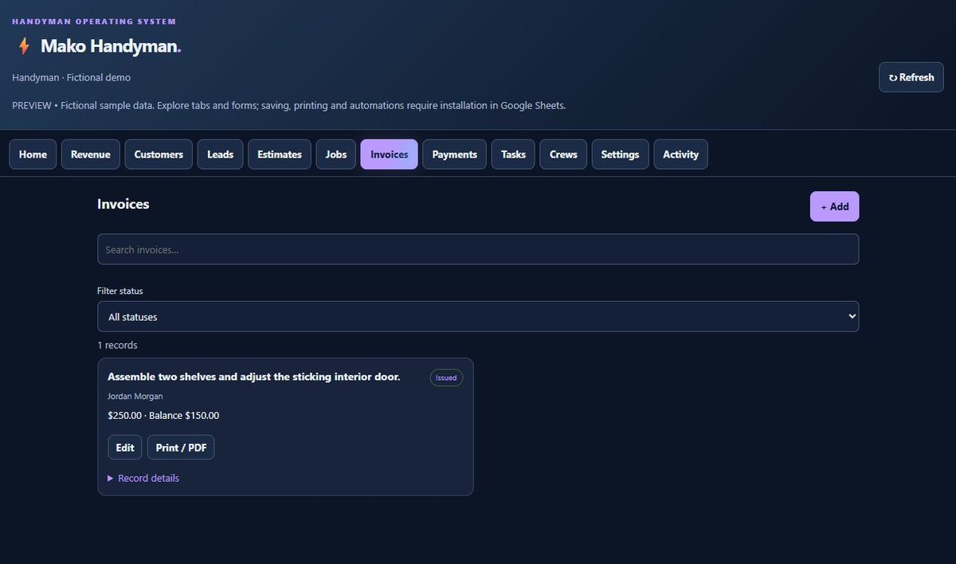Click the 'Handyman · Fictional demo' subtitle
This screenshot has width=956, height=564.
pyautogui.click(x=72, y=77)
